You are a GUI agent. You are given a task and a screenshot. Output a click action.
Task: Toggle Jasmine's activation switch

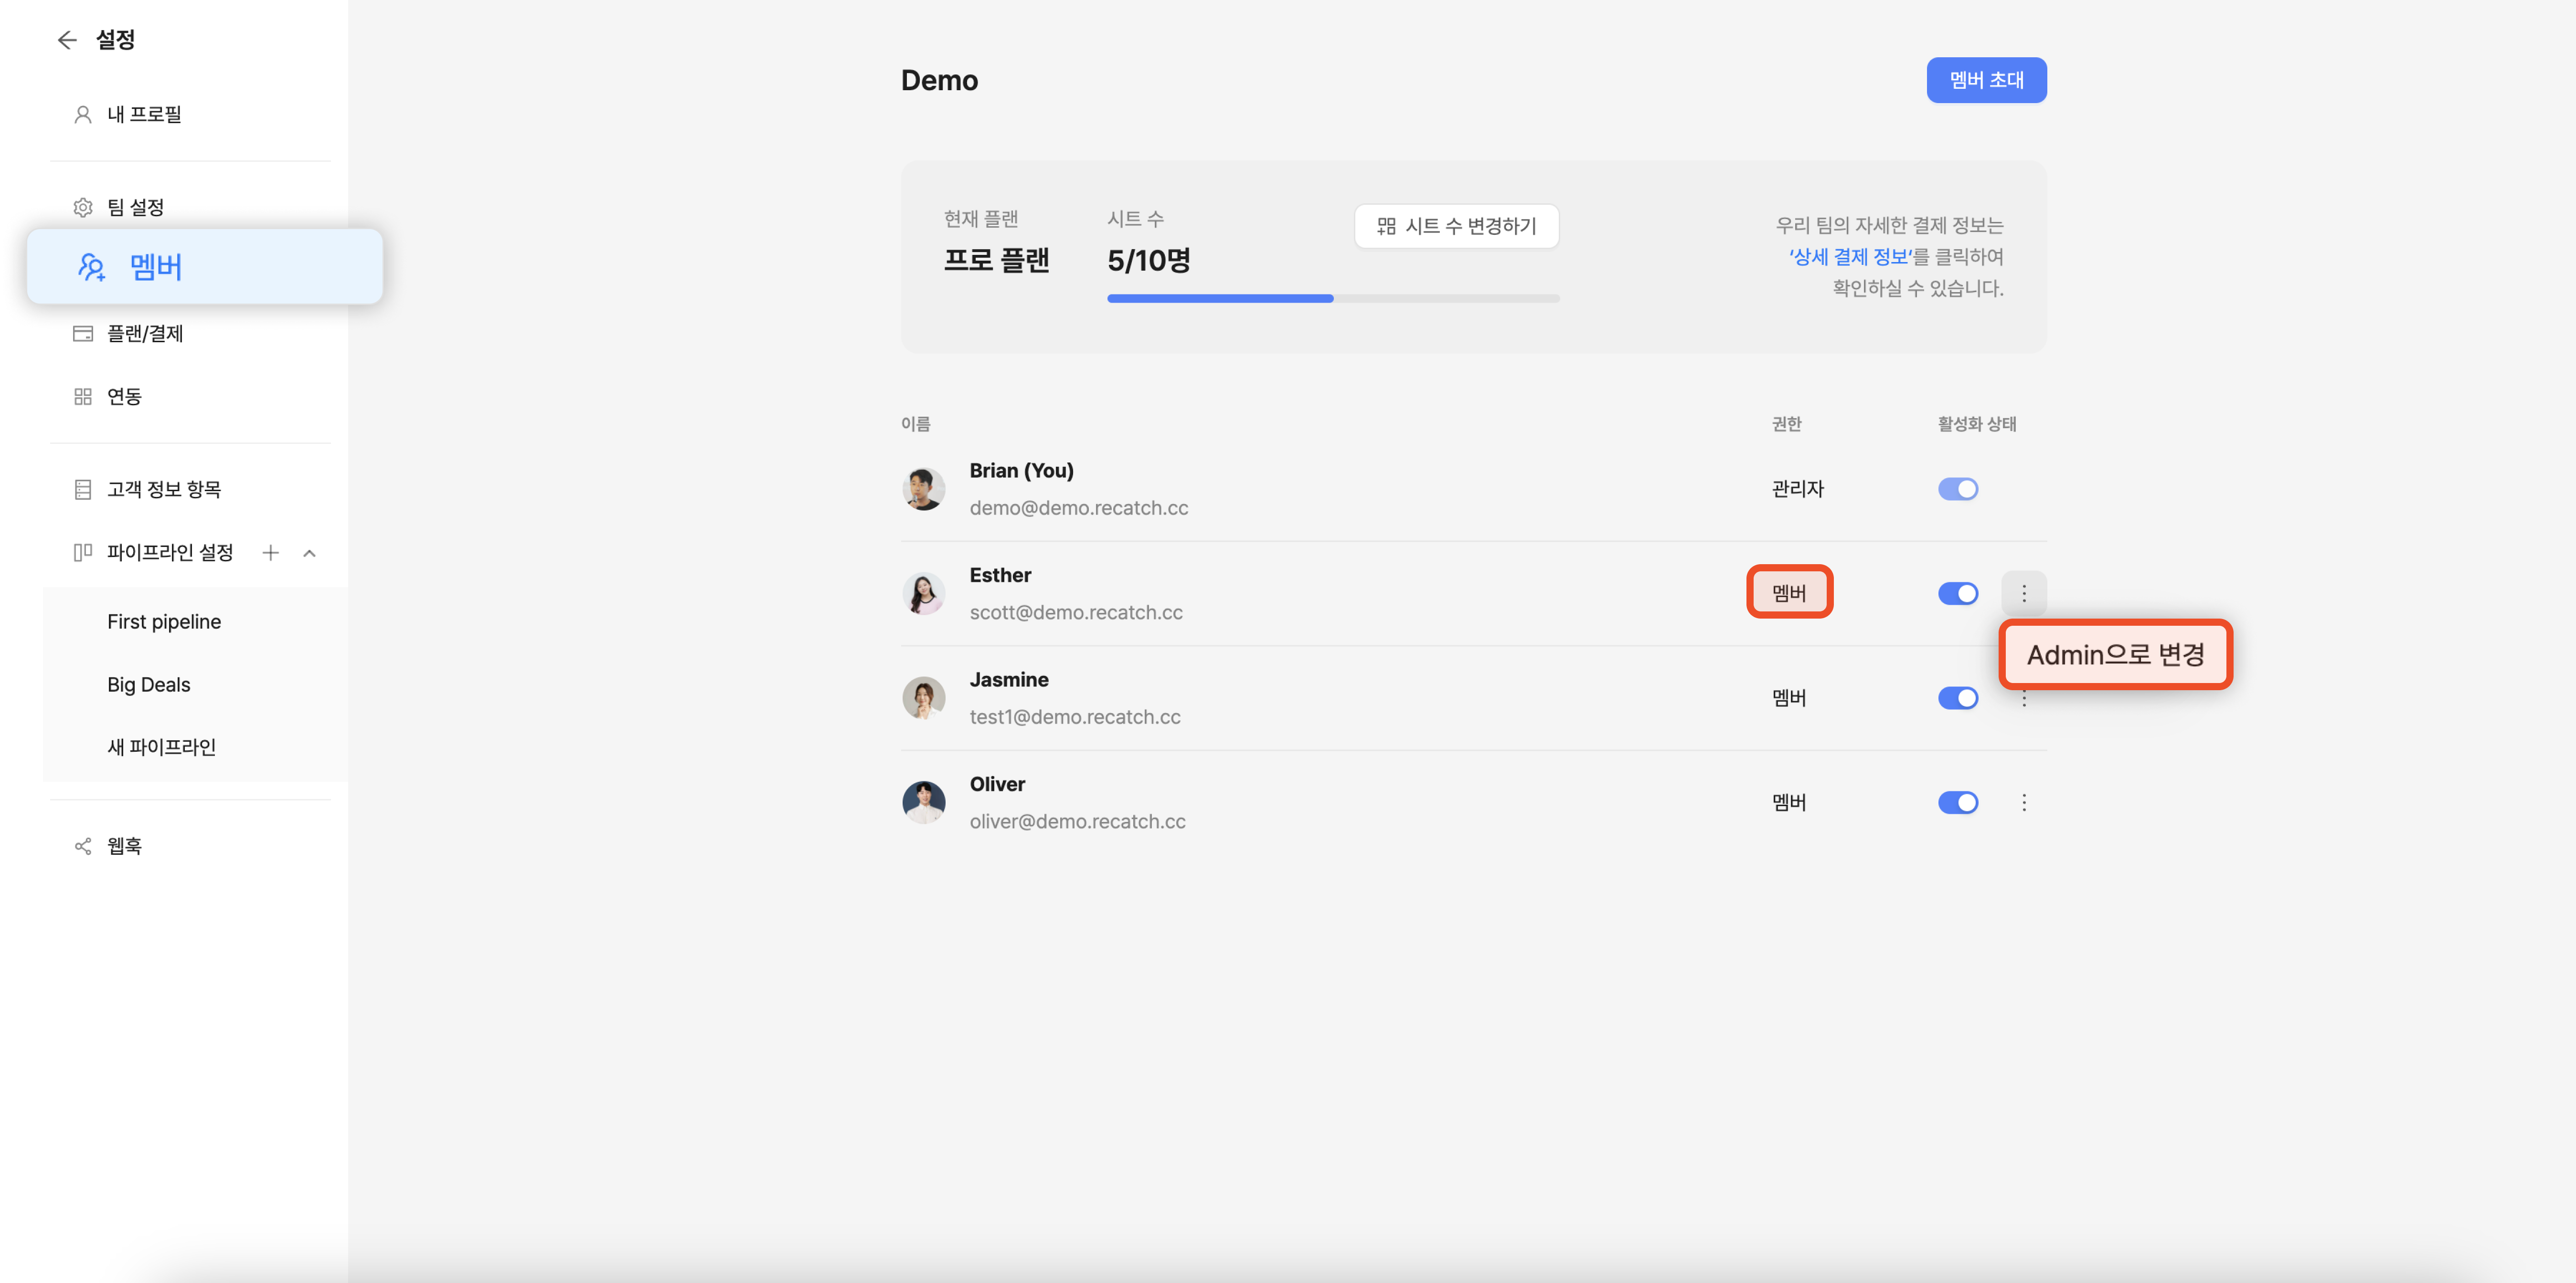point(1957,698)
